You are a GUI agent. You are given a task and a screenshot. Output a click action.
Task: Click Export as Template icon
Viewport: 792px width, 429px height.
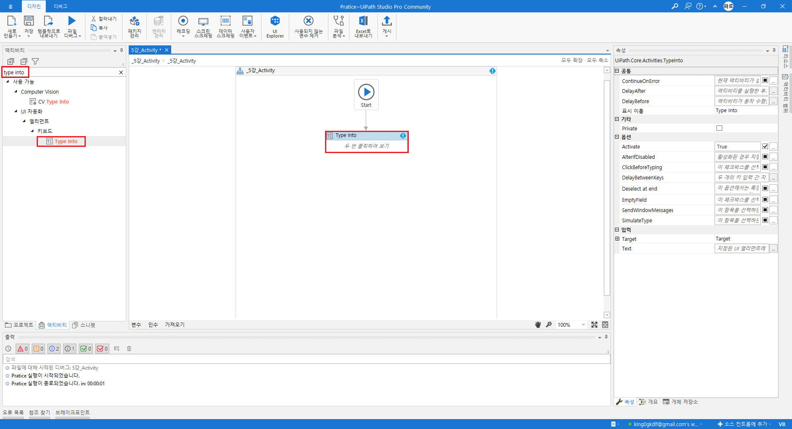48,21
